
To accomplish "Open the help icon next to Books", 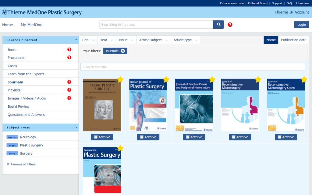I will click(69, 49).
